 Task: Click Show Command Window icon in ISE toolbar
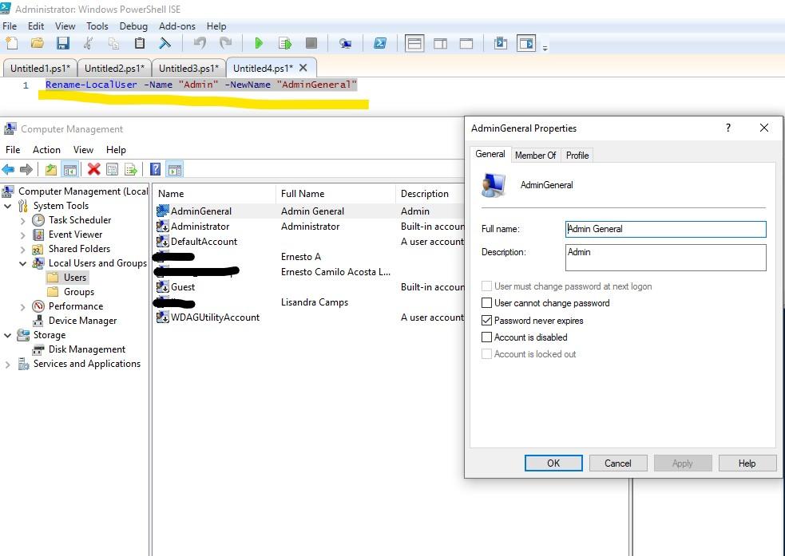tap(500, 44)
